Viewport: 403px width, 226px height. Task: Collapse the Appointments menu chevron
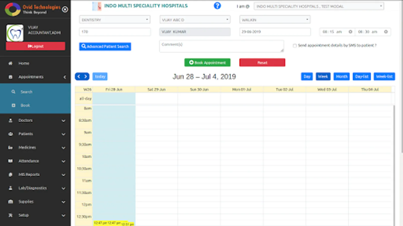pyautogui.click(x=65, y=77)
